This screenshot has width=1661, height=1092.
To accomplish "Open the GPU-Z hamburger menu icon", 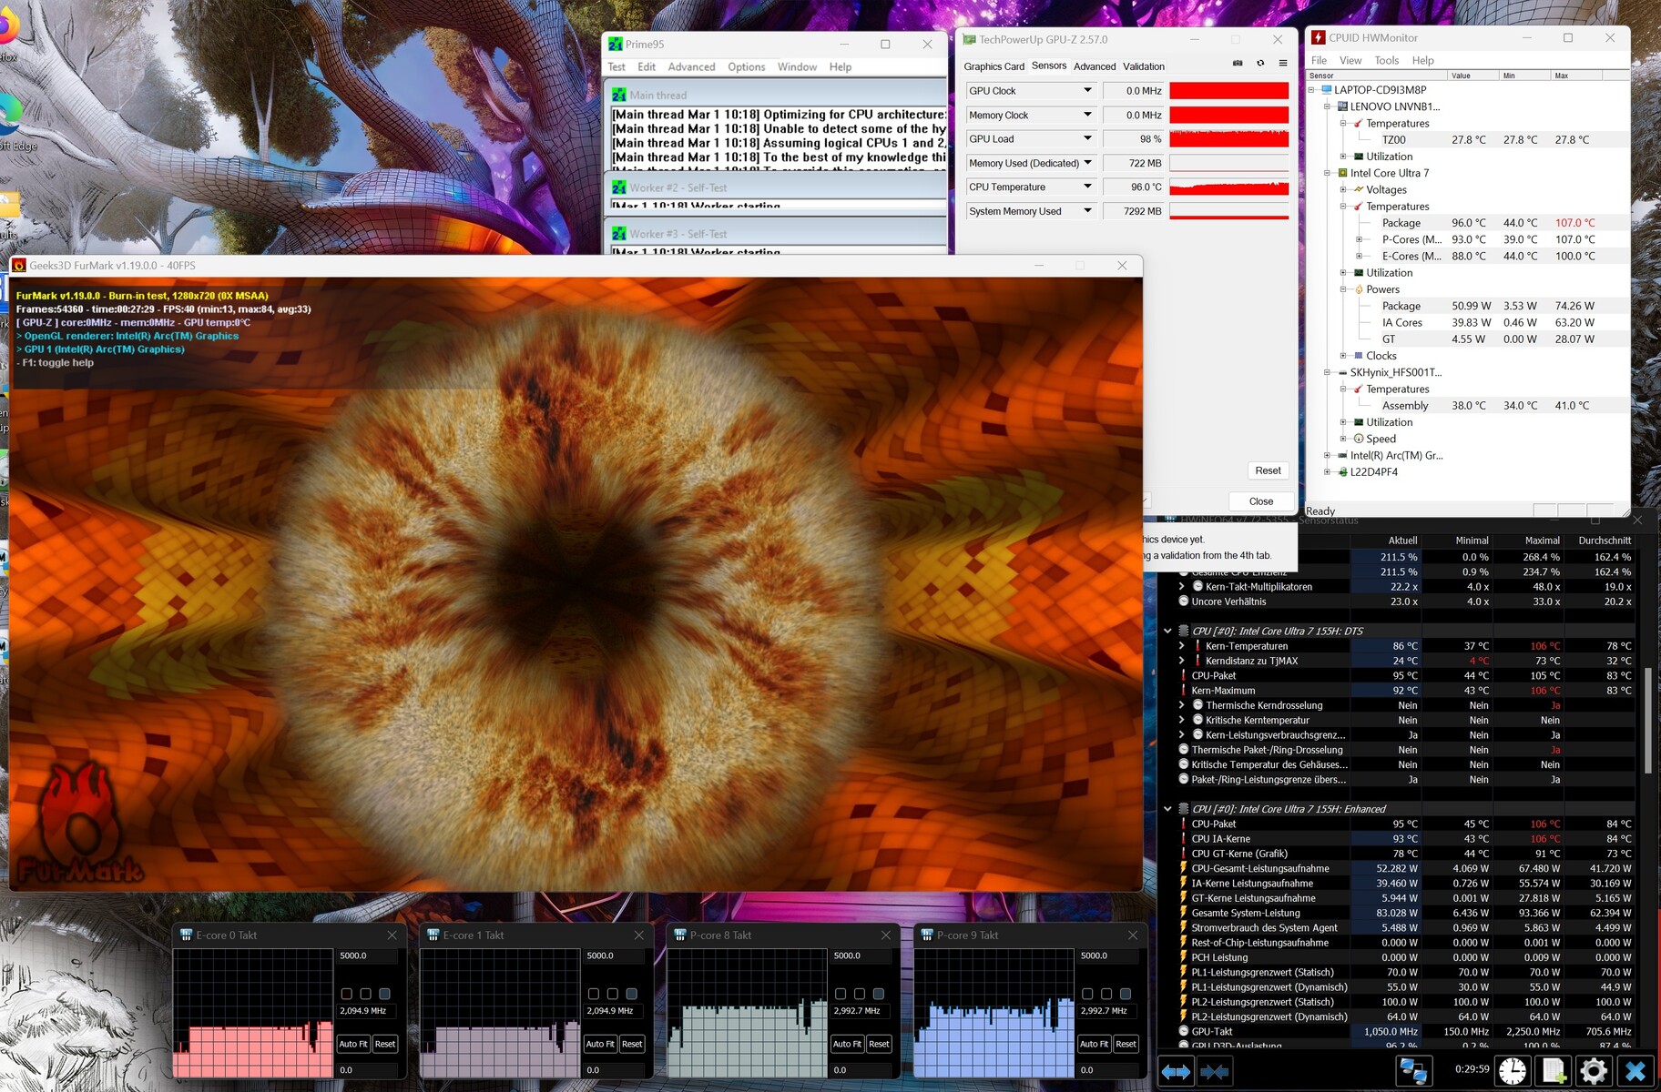I will tap(1283, 64).
